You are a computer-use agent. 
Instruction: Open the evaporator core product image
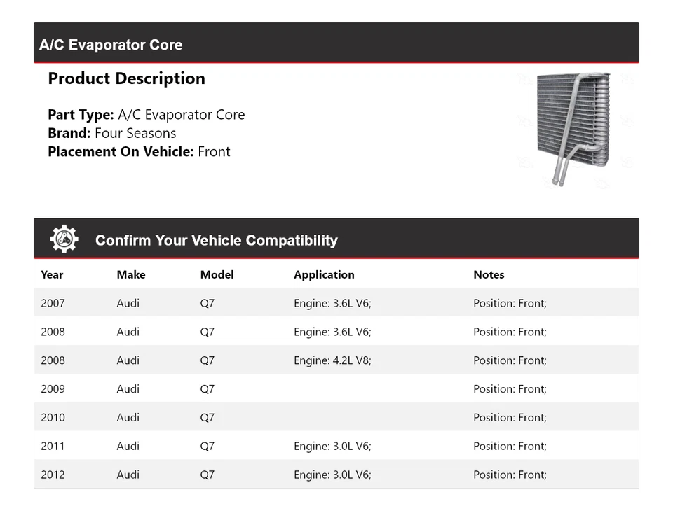click(573, 129)
